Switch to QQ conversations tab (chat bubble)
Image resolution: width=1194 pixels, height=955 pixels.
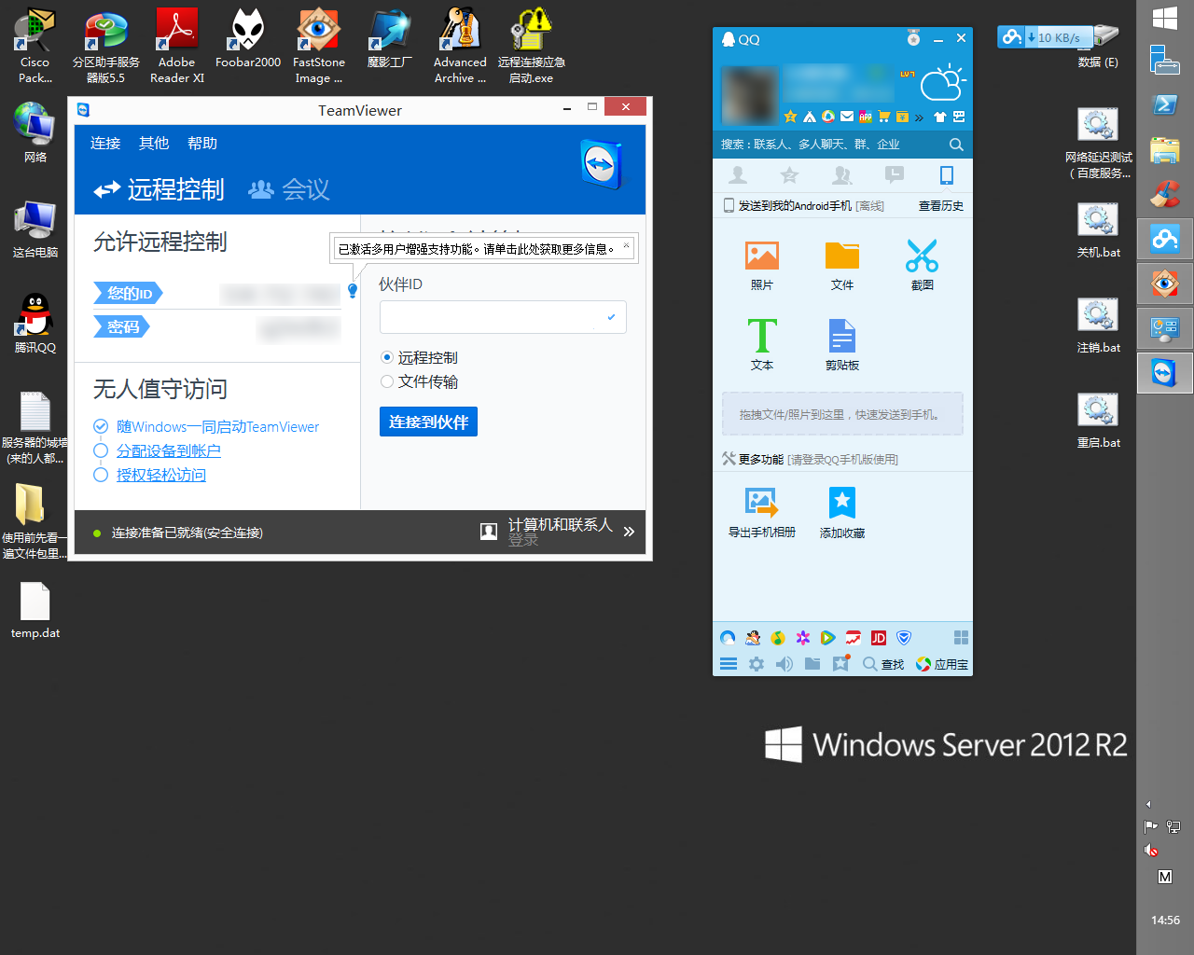(x=895, y=174)
